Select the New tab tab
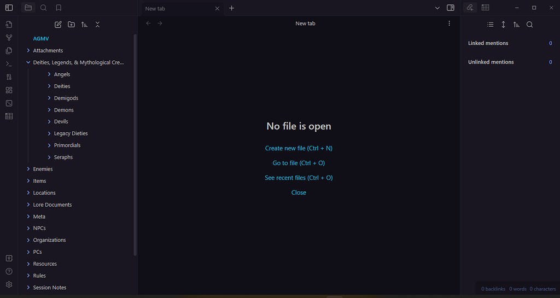Viewport: 560px width, 298px height. [183, 9]
